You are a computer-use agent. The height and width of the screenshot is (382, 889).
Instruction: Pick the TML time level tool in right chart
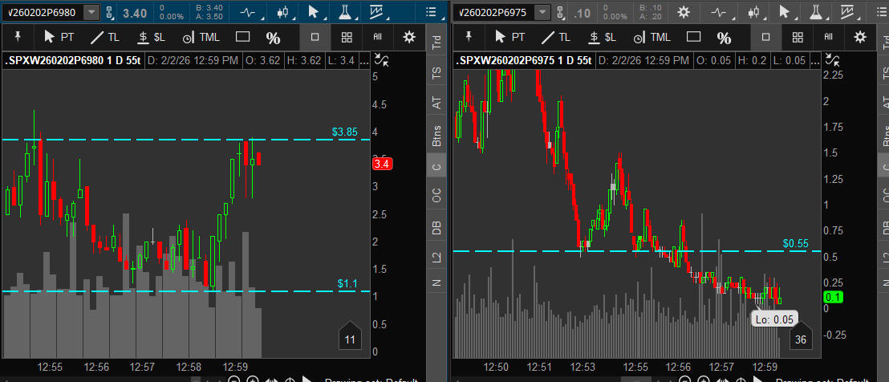click(651, 37)
